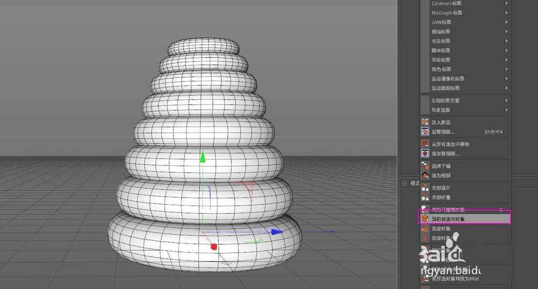Image resolution: width=538 pixels, height=289 pixels.
Task: Click the grip icon beside 模式
Action: (x=404, y=183)
